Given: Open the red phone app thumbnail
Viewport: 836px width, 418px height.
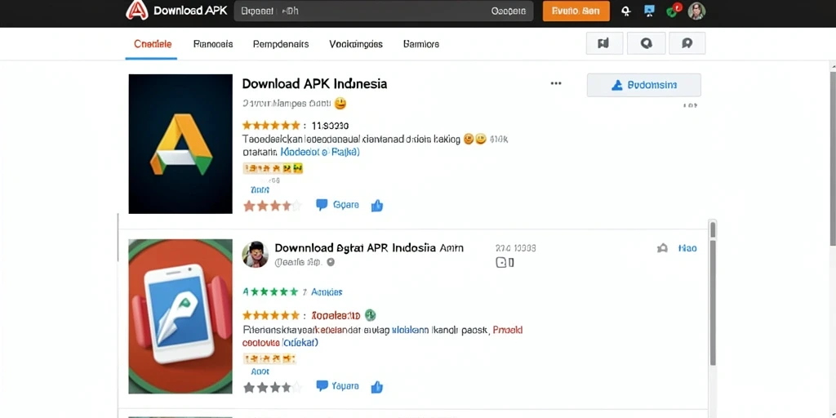Looking at the screenshot, I should pyautogui.click(x=180, y=316).
